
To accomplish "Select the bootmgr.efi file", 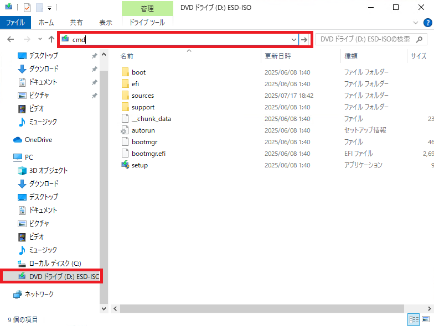I will [148, 154].
